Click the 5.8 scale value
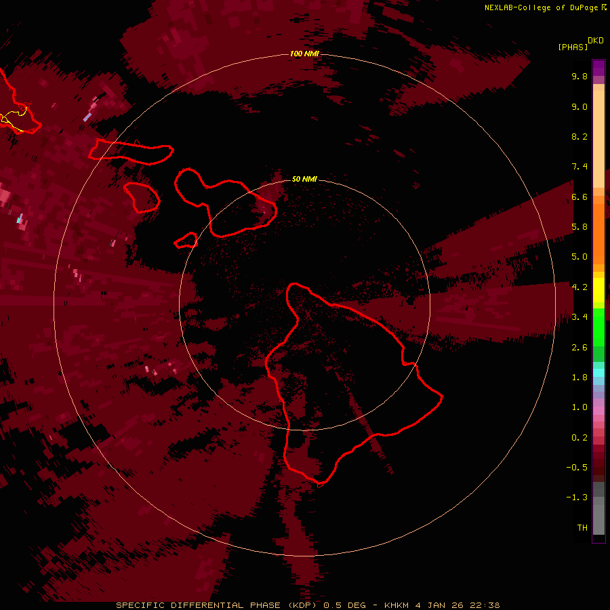This screenshot has width=610, height=610. pyautogui.click(x=579, y=227)
